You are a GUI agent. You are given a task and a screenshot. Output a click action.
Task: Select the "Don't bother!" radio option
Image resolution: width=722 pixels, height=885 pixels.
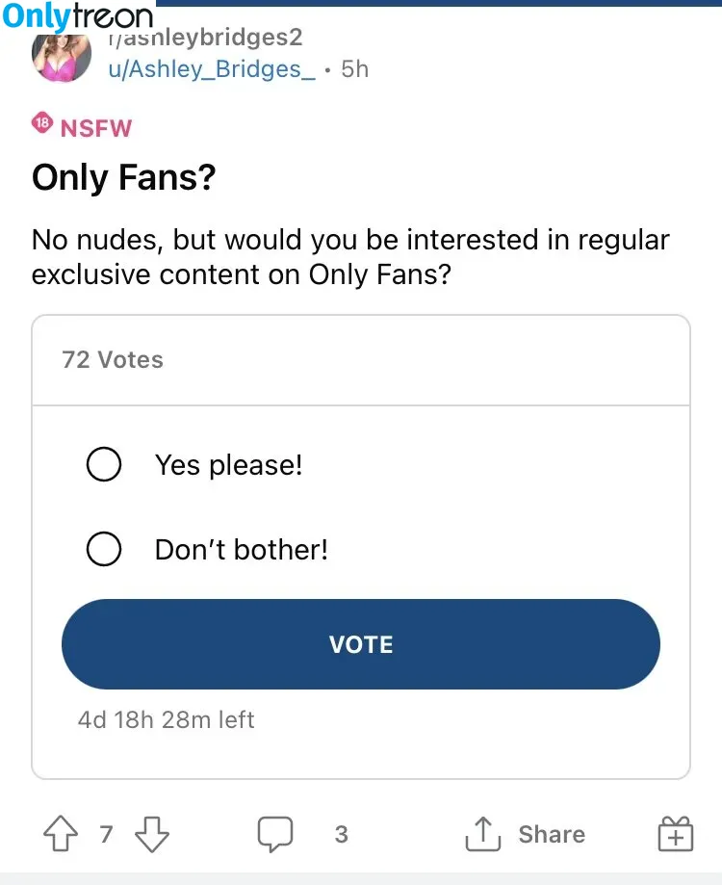(104, 549)
